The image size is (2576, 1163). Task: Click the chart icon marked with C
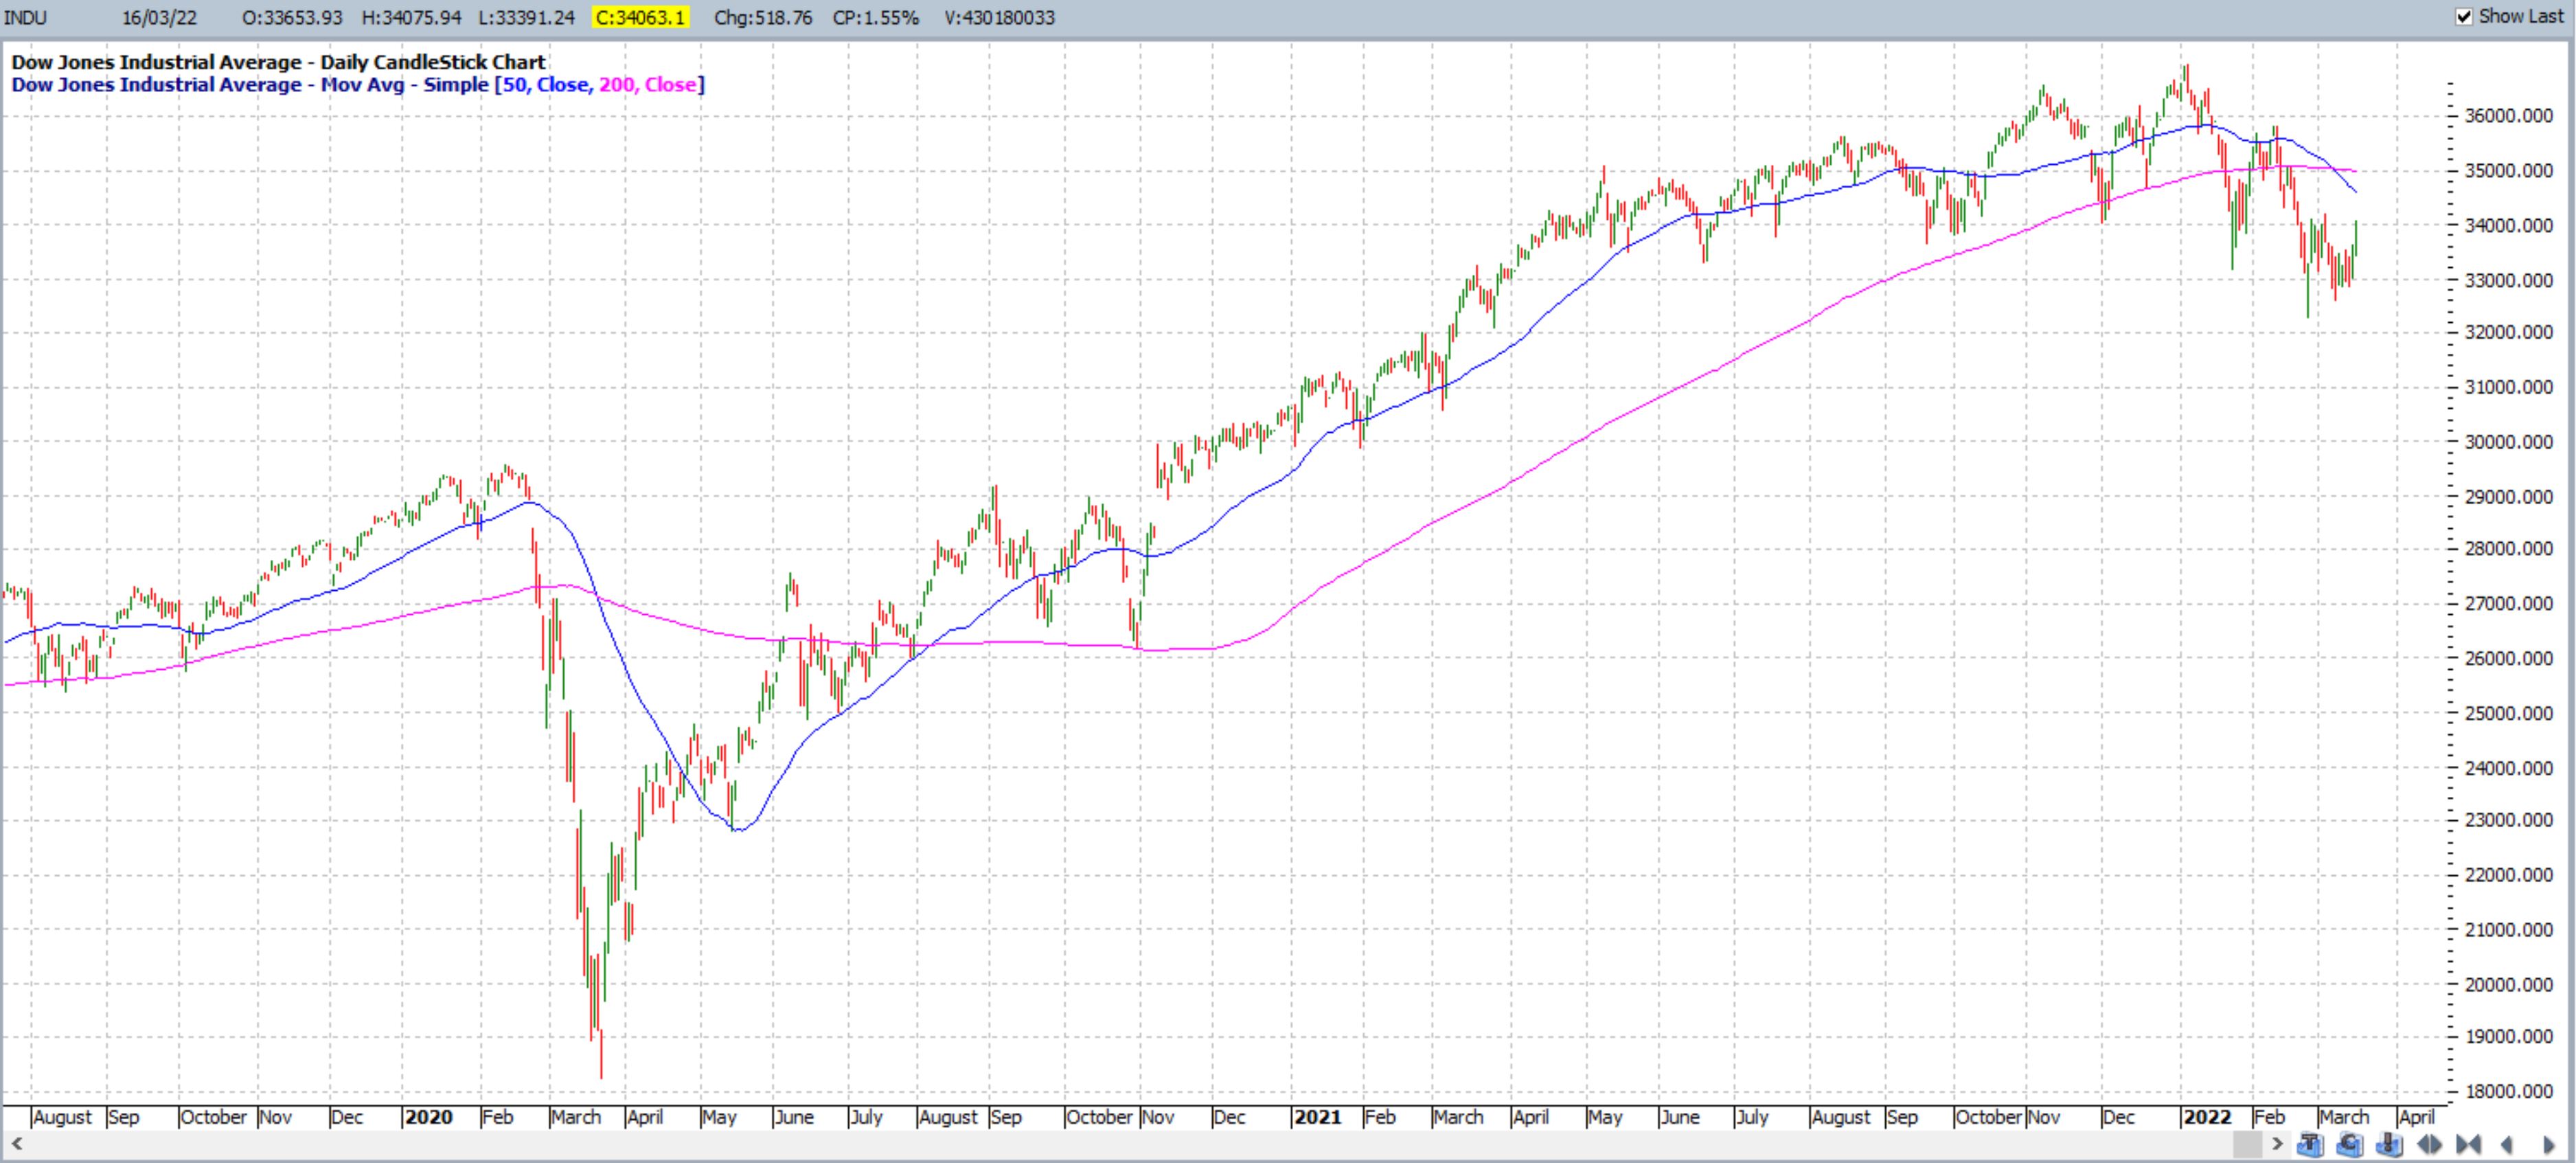click(x=2350, y=1144)
